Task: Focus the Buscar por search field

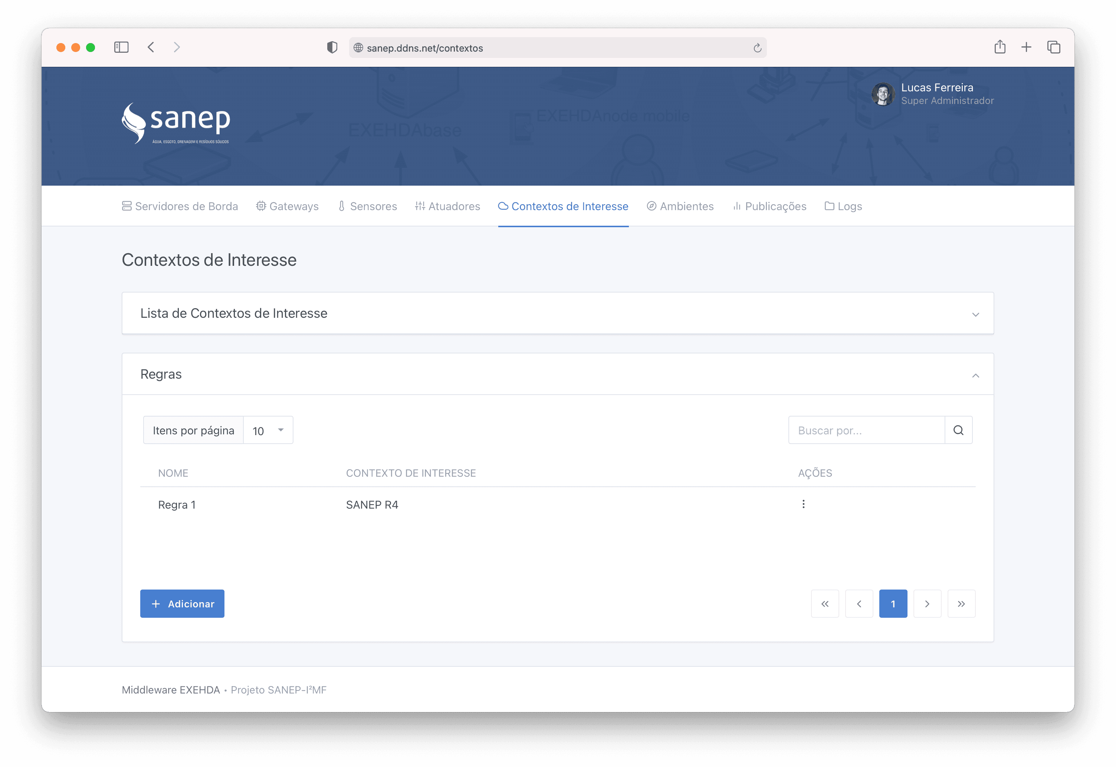Action: 866,430
